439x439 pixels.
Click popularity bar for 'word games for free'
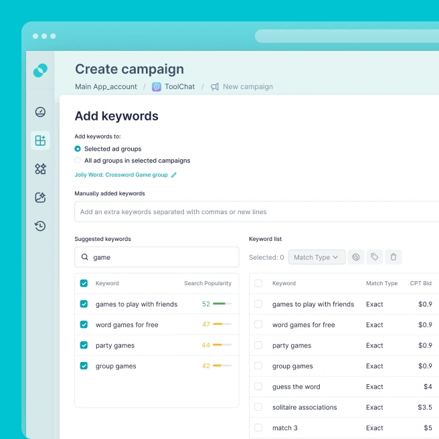coord(222,324)
